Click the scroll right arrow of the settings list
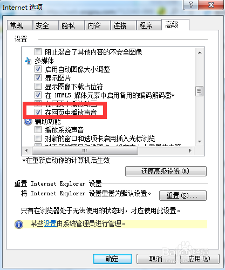The height and width of the screenshot is (270, 225). (x=190, y=150)
